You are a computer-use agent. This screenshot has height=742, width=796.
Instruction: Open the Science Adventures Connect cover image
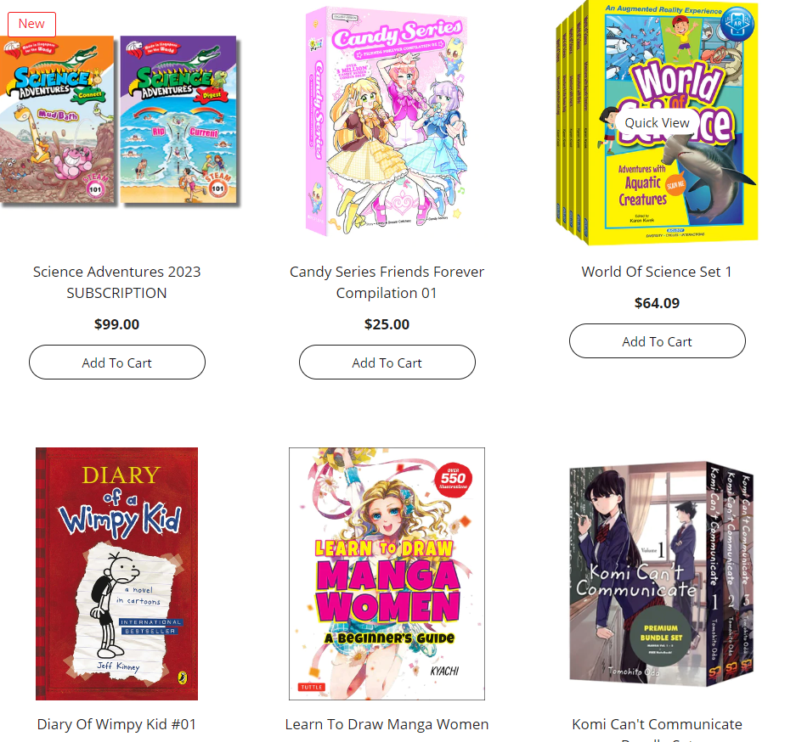tap(58, 120)
